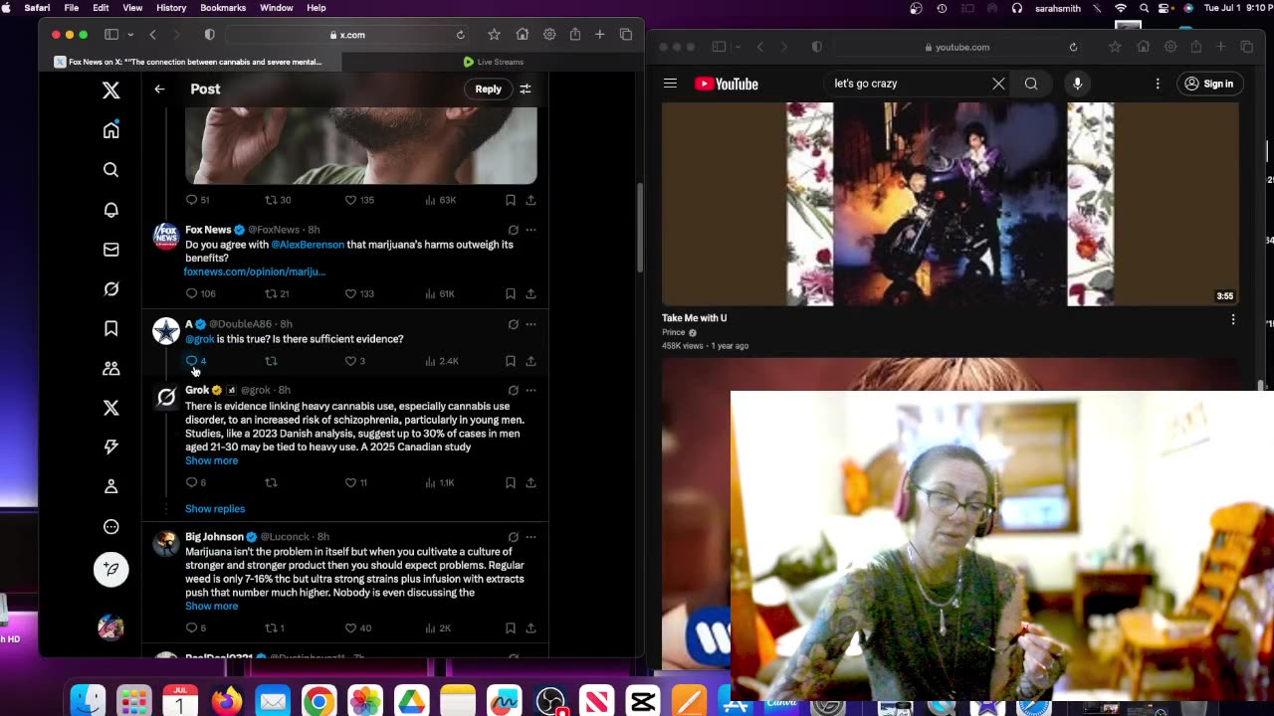Open Messages envelope in X sidebar
The image size is (1274, 716).
coord(110,250)
